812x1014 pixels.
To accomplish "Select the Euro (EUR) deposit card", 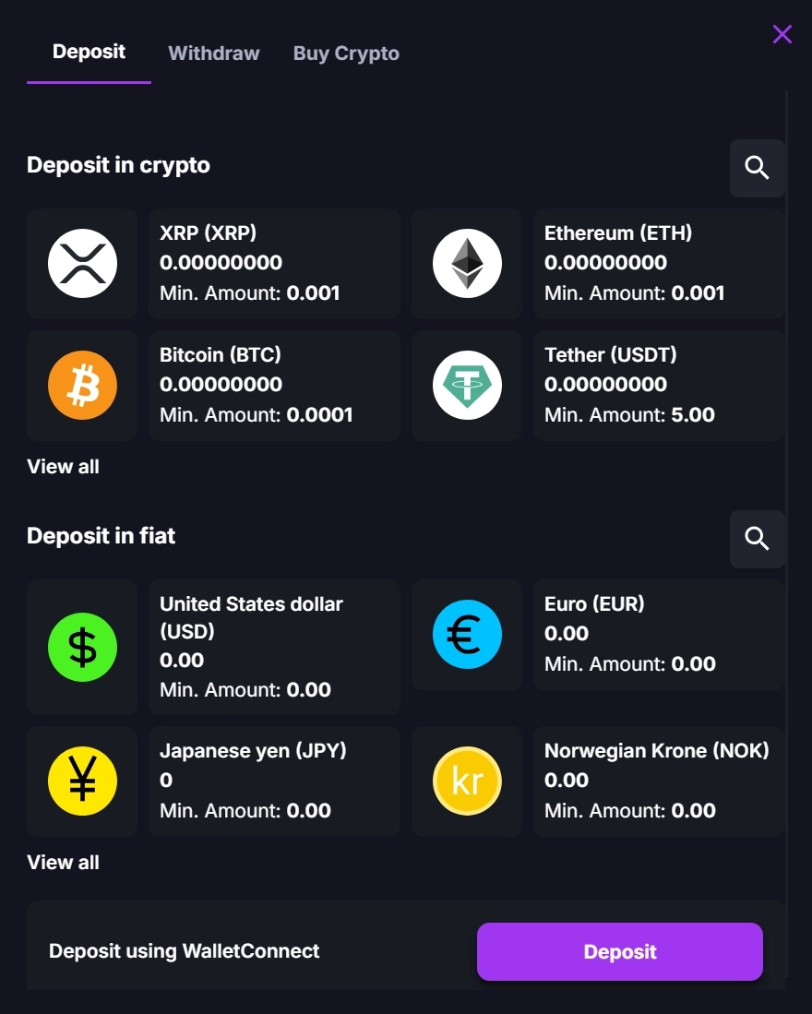I will tap(659, 634).
